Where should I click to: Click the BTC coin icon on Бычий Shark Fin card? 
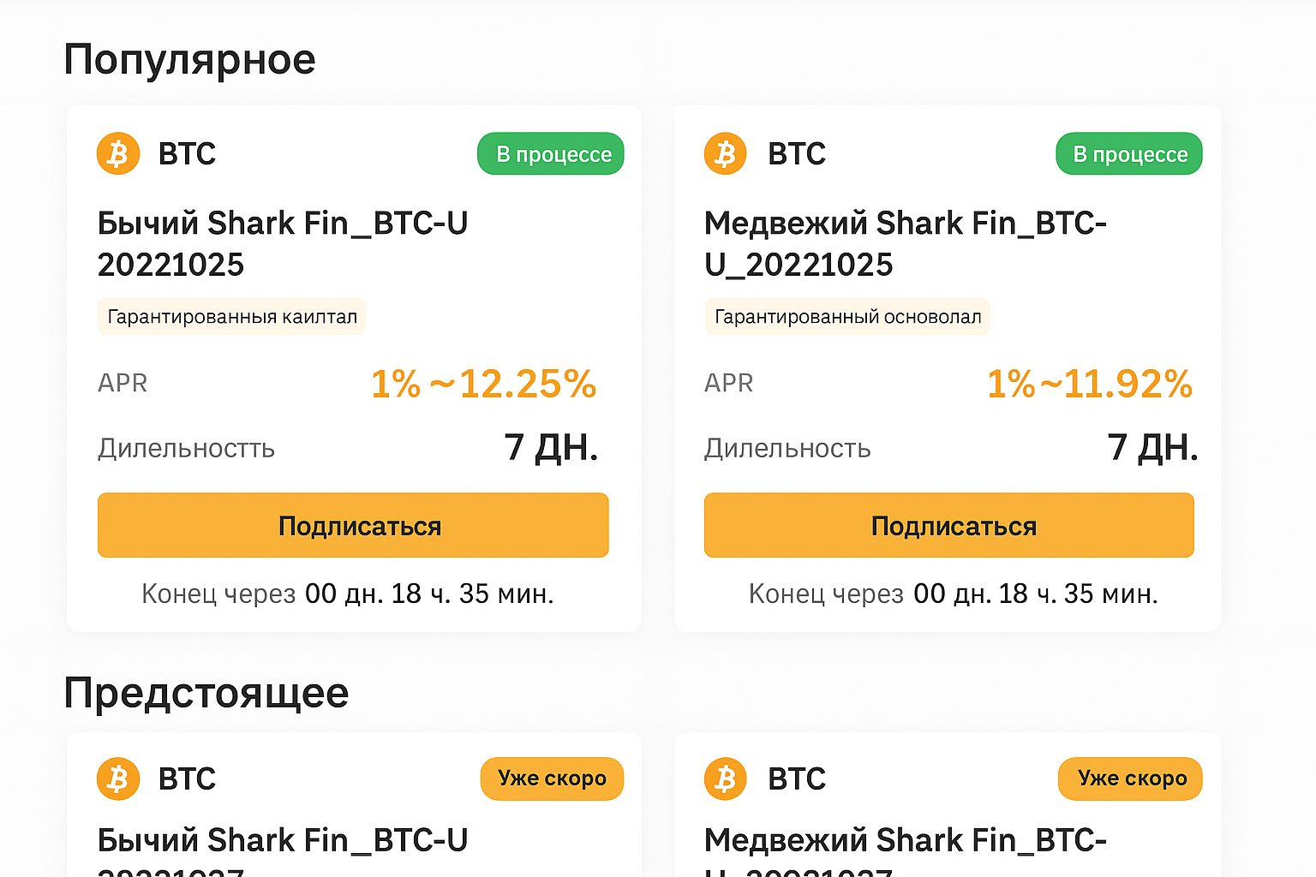(118, 154)
